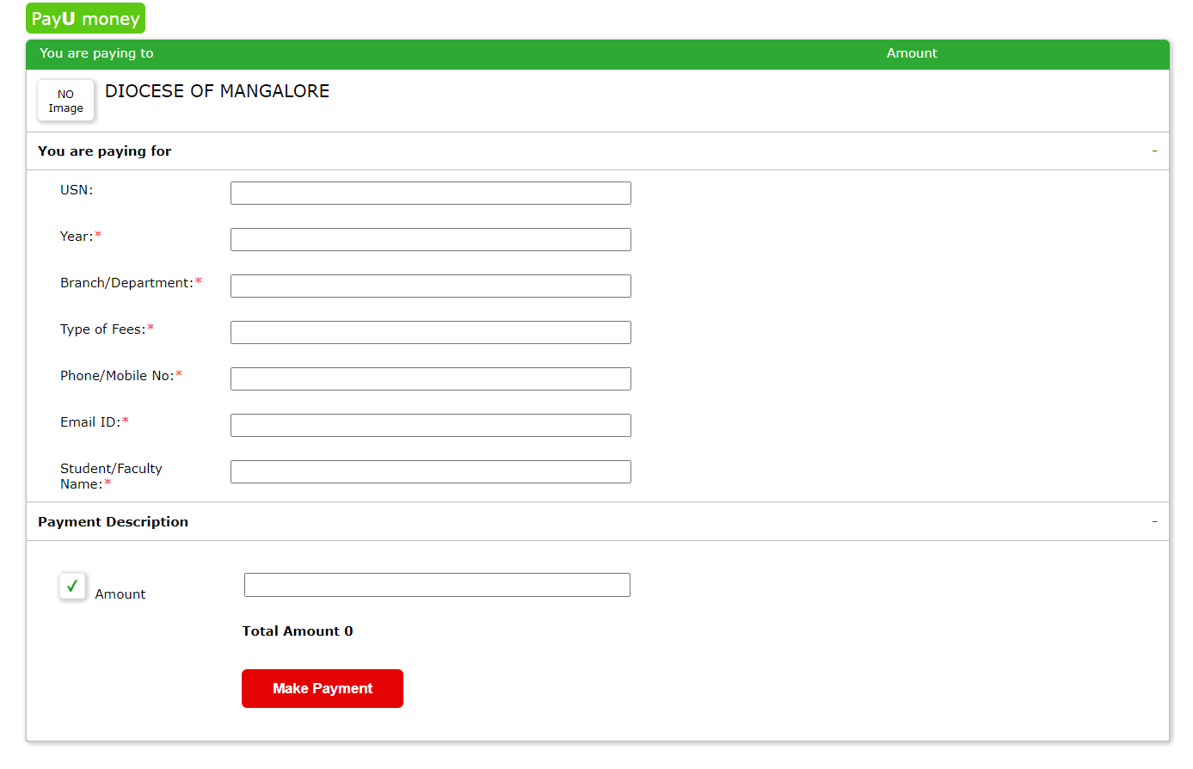Focus the Phone/Mobile No field
Viewport: 1193px width, 769px height.
click(x=431, y=378)
